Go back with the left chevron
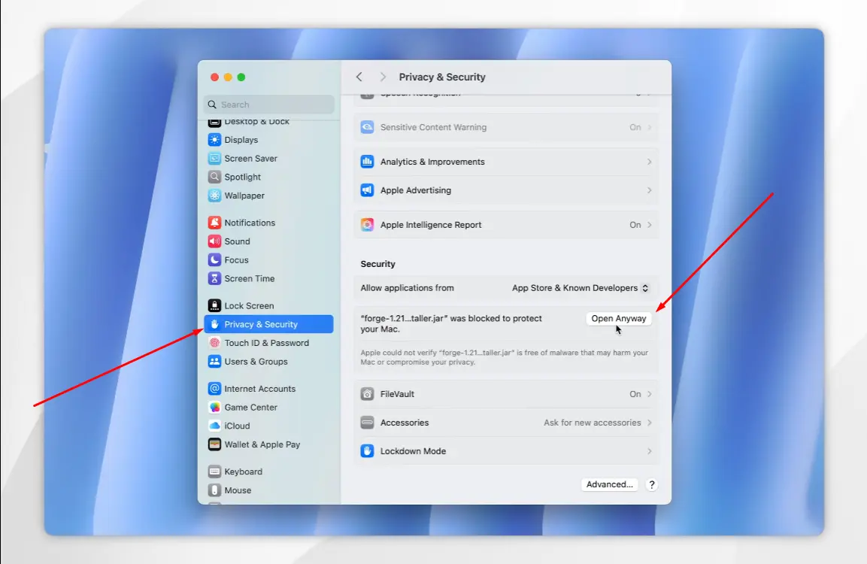The height and width of the screenshot is (564, 867). pos(359,77)
